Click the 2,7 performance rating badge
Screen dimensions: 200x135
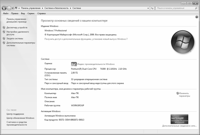pos(74,64)
